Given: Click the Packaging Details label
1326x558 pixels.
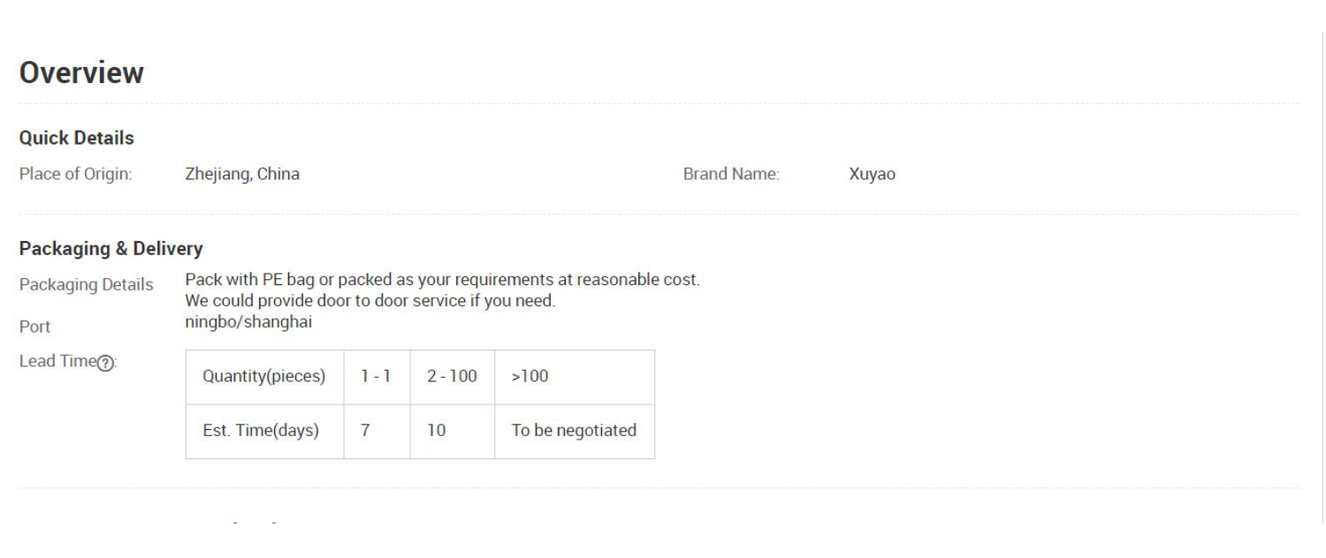Looking at the screenshot, I should point(86,284).
